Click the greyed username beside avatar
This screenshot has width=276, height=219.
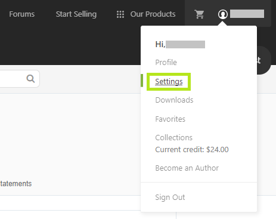point(247,14)
